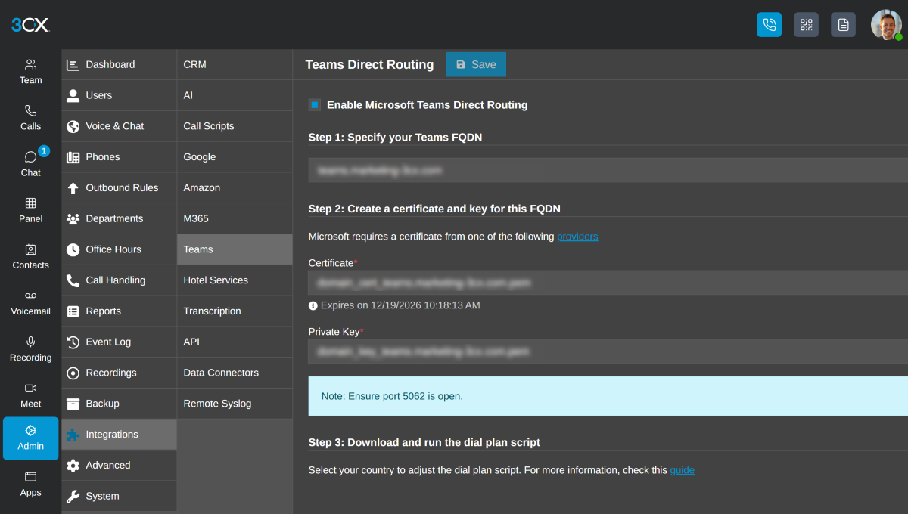Toggle Enable Microsoft Teams Direct Routing checkbox
The image size is (908, 514).
coord(315,105)
